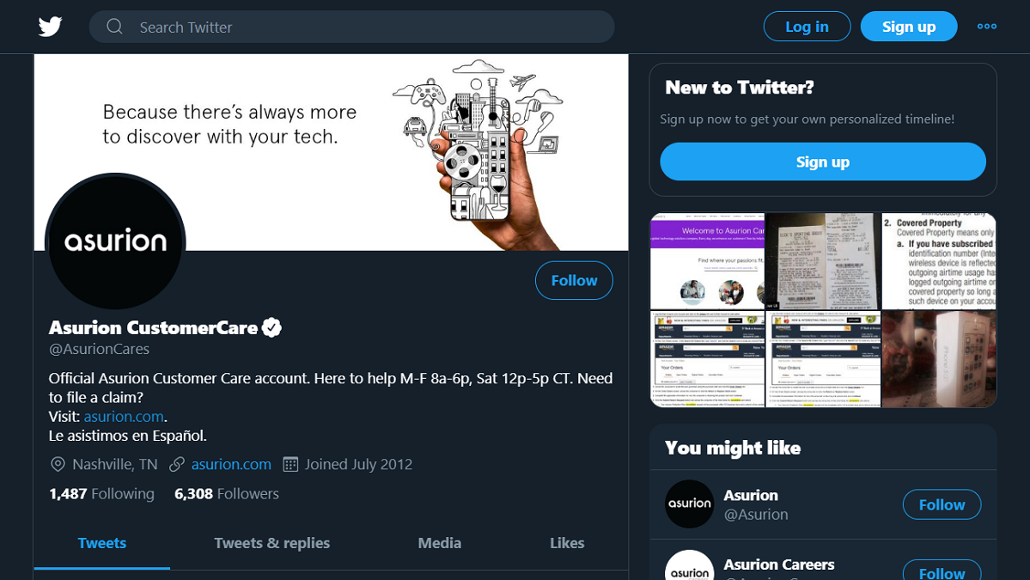1030x580 pixels.
Task: Click the Asurion profile avatar
Action: [x=115, y=241]
